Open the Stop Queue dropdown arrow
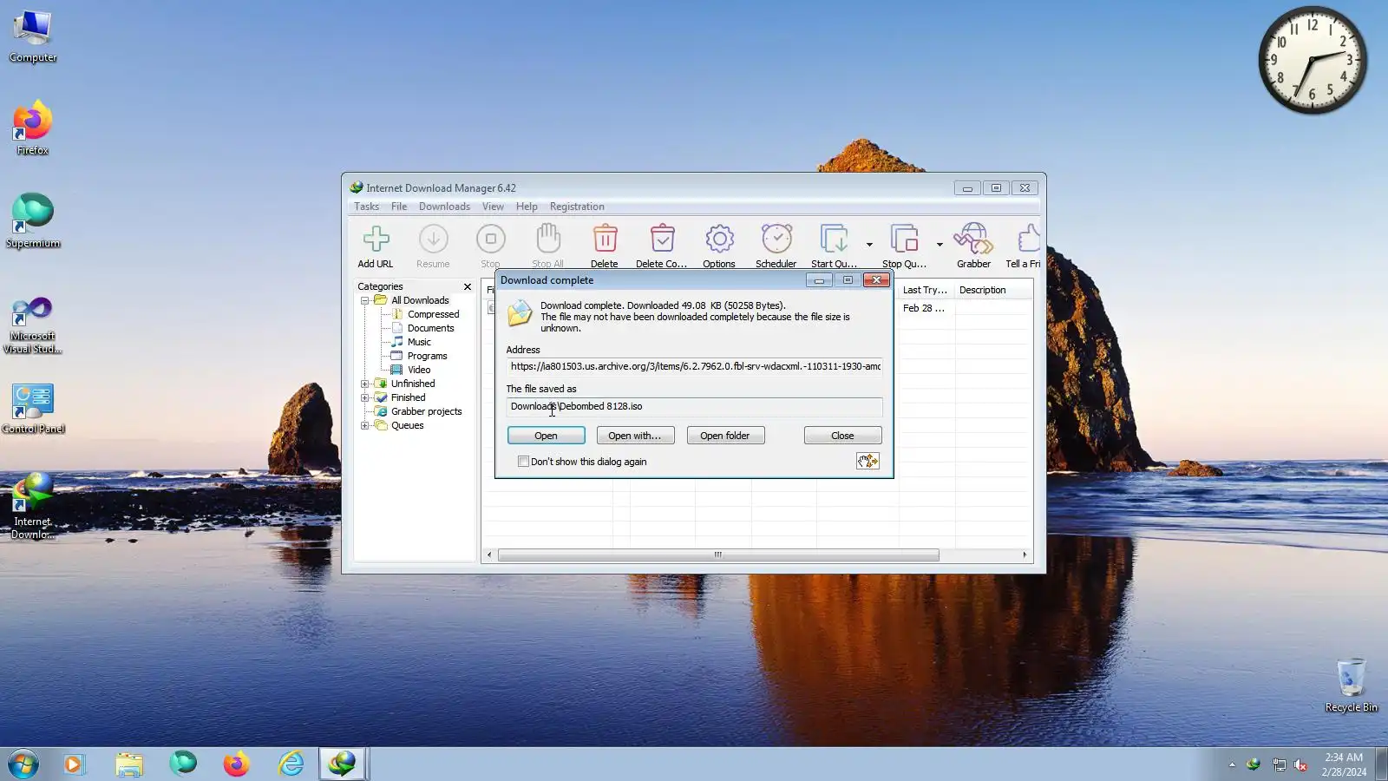 [940, 245]
